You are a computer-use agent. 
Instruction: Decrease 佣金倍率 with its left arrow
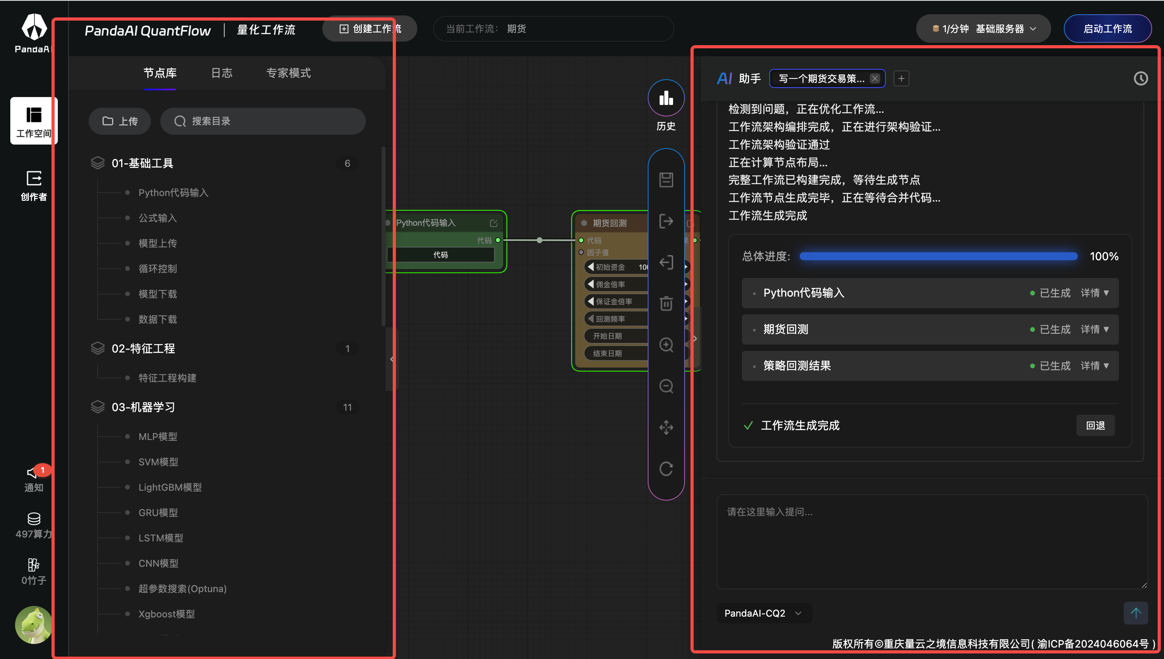click(590, 284)
